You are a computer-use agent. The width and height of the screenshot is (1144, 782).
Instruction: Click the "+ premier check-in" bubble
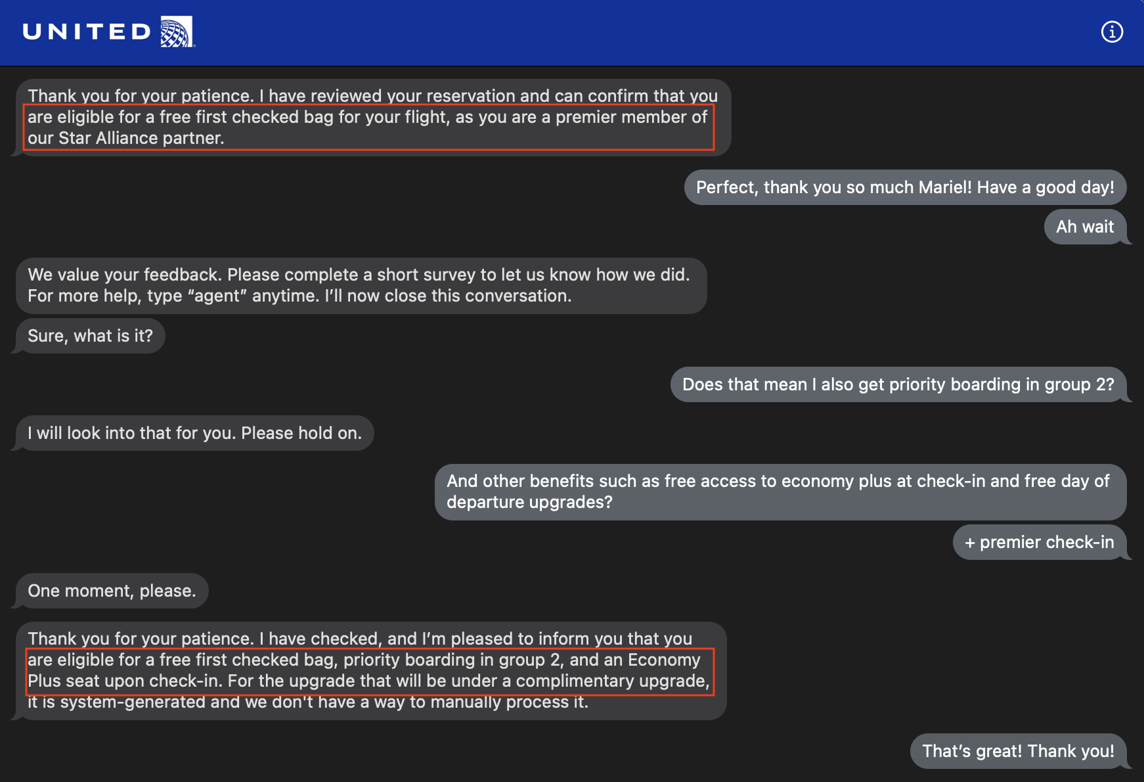tap(1039, 542)
